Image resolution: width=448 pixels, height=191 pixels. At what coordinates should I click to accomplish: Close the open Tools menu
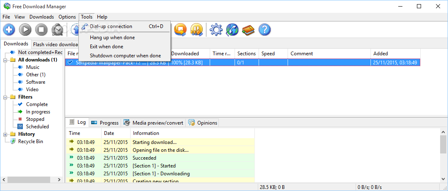[87, 17]
